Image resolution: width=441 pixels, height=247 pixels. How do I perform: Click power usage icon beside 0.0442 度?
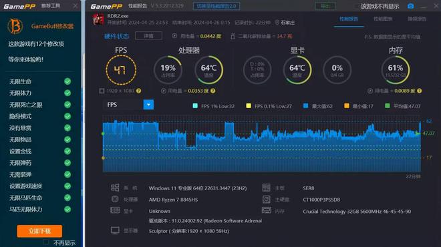click(x=174, y=35)
